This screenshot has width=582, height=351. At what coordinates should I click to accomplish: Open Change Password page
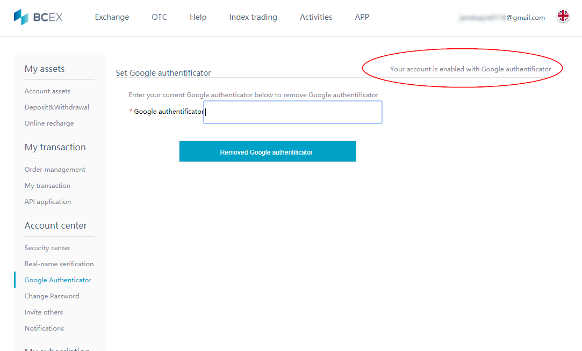(52, 296)
